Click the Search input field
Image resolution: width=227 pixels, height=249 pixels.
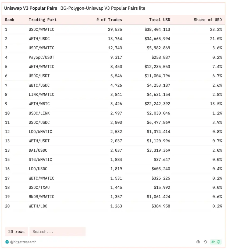57,231
